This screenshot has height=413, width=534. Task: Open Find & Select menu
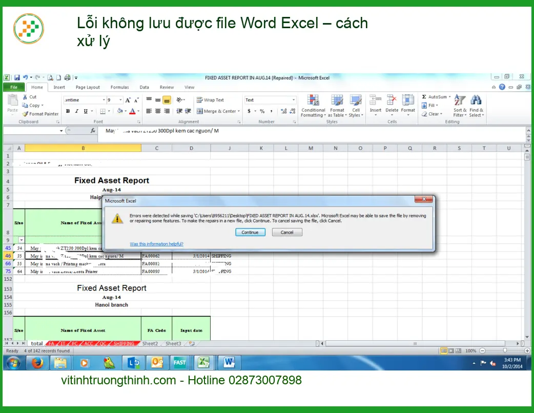[476, 106]
